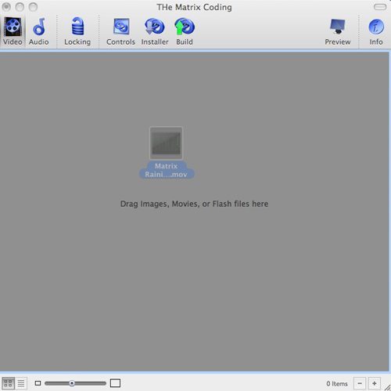Click the '0 Items' status text

337,384
